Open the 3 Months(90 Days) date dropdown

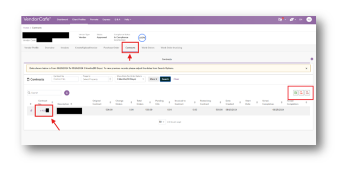tap(130, 79)
